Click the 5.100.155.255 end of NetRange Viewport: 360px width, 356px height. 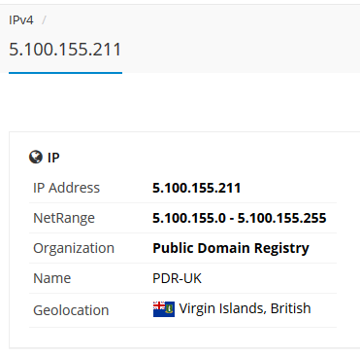point(282,218)
